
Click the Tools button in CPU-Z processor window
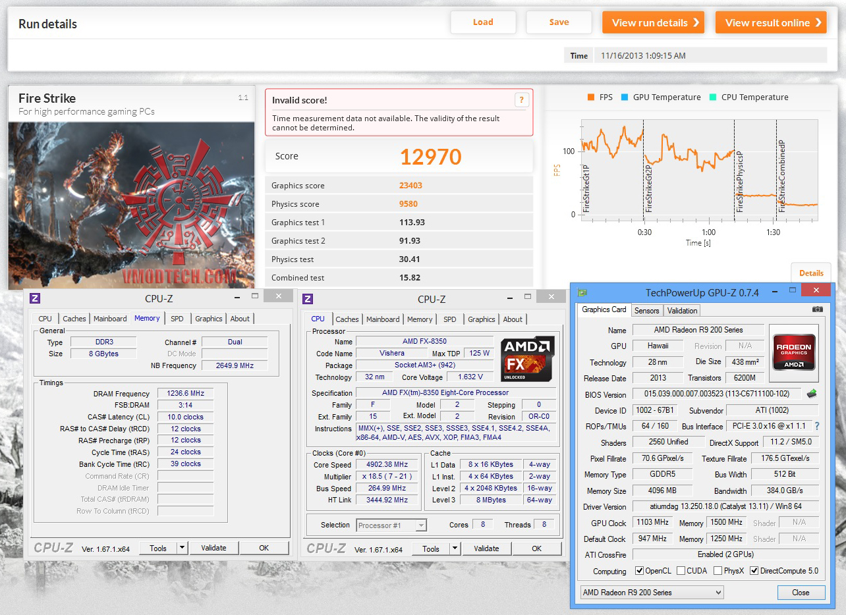[431, 548]
